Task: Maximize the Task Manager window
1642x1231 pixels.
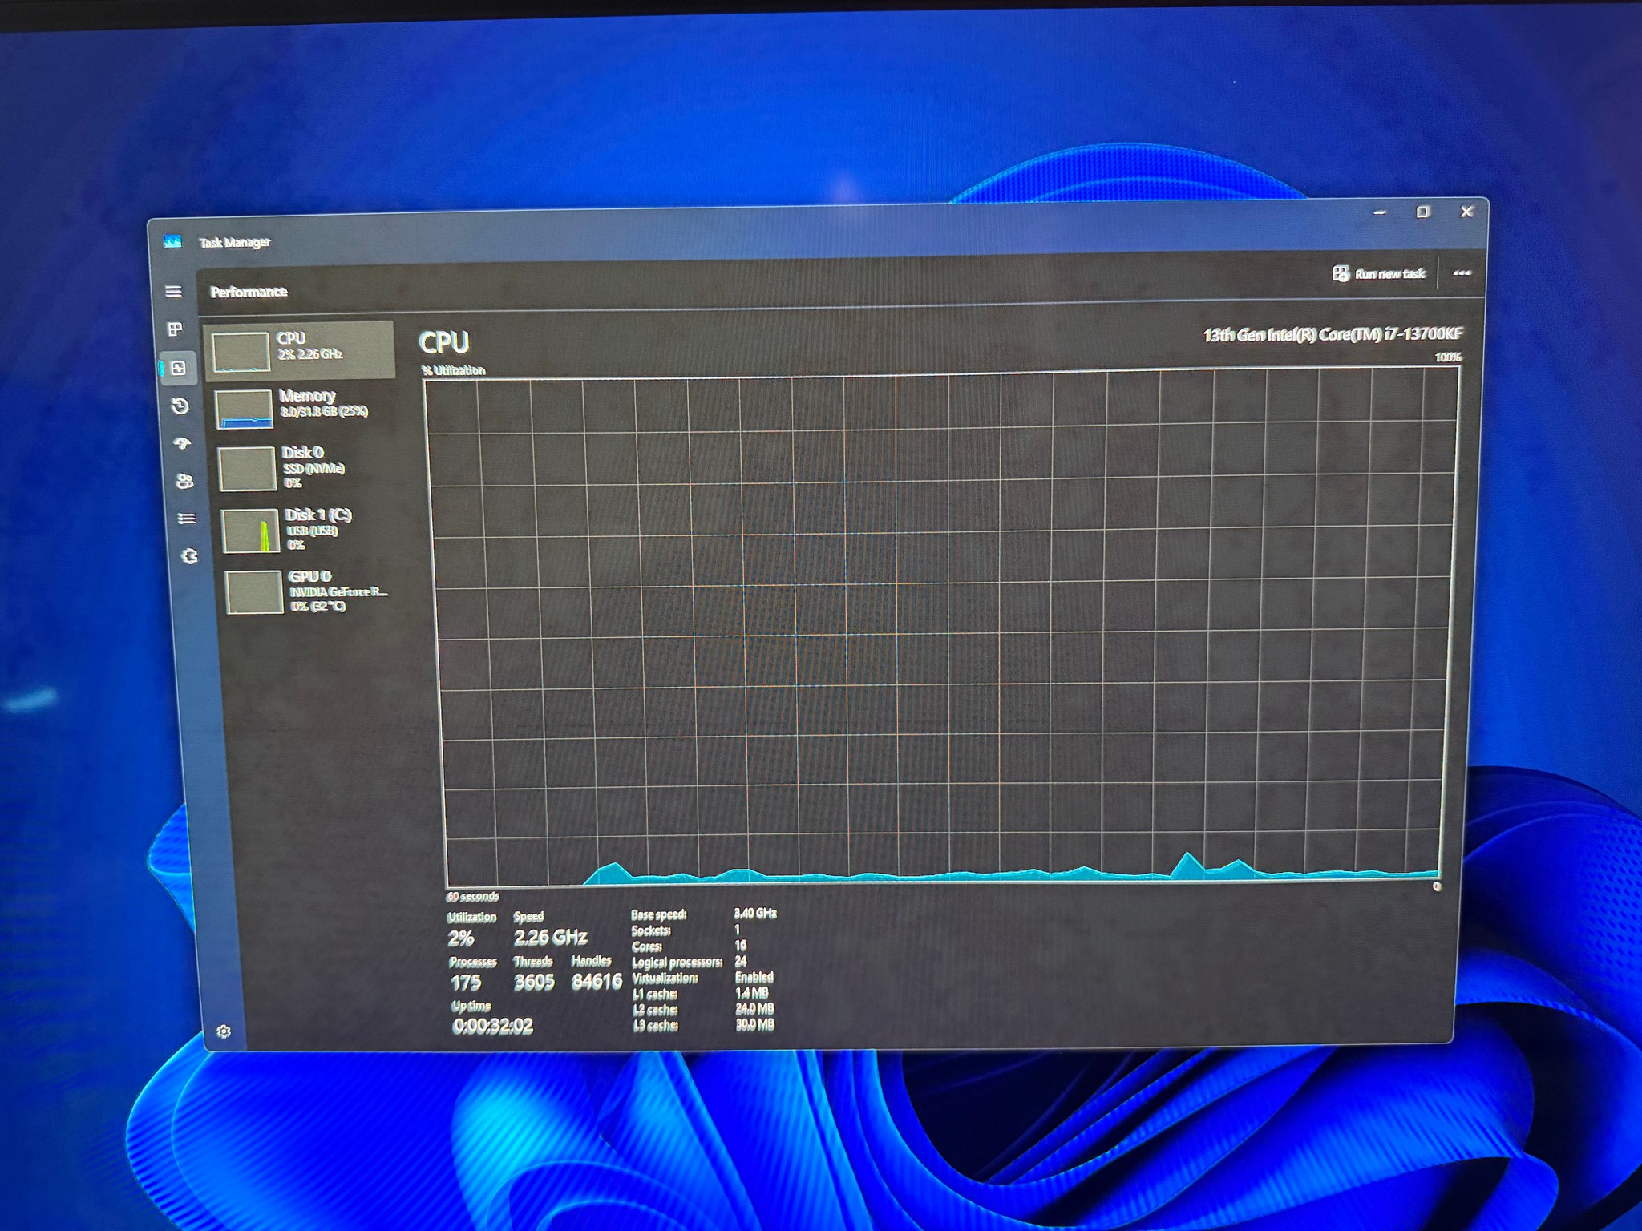Action: coord(1423,212)
